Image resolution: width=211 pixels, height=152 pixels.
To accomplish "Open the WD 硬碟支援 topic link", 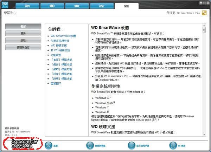I will 58,46.
